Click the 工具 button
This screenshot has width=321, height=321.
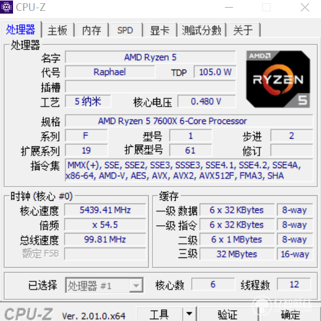pyautogui.click(x=160, y=314)
